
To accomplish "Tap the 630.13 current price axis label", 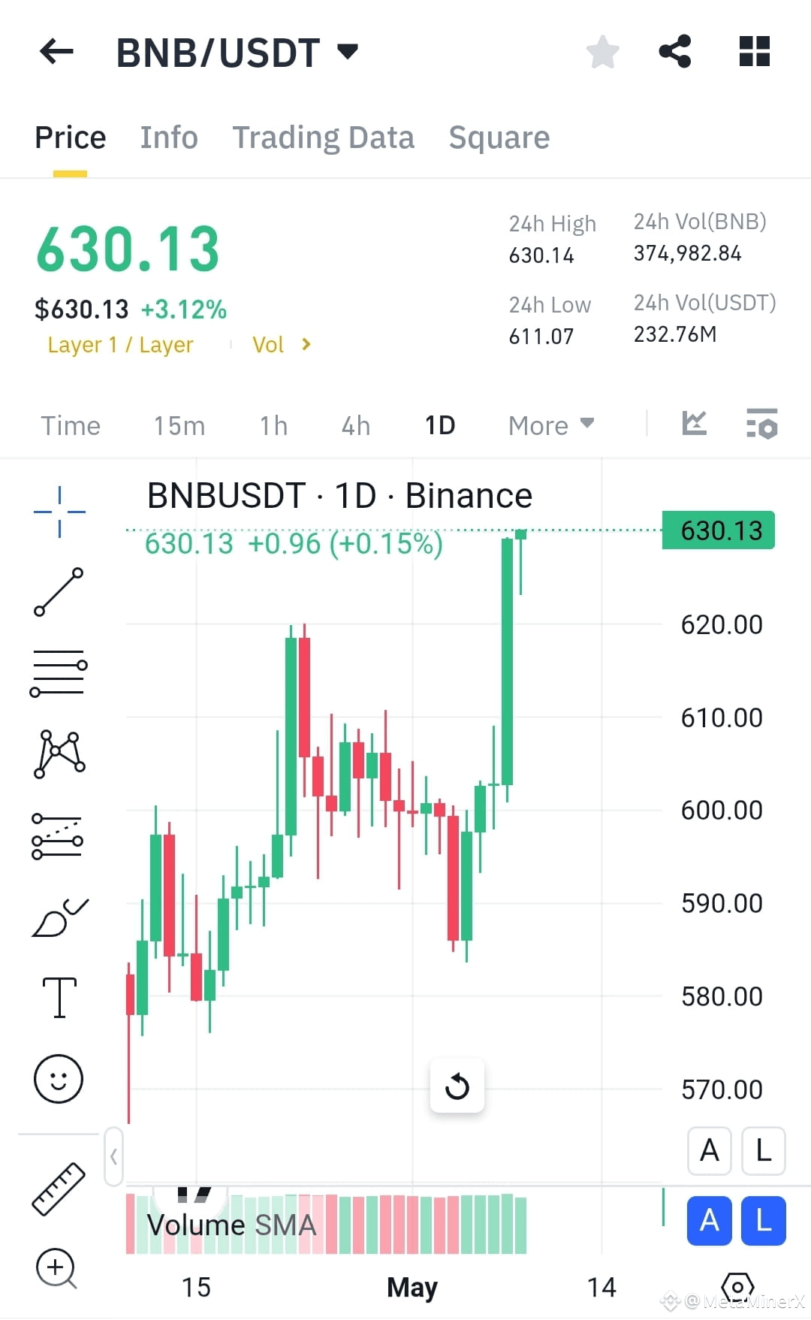I will [719, 530].
